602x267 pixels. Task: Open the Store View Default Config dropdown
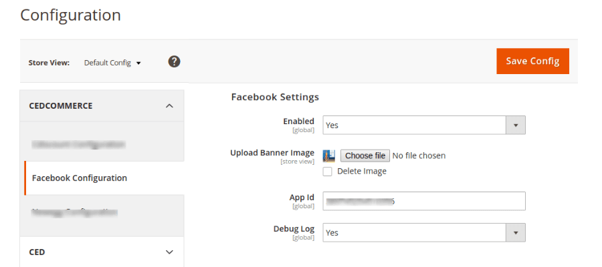112,63
